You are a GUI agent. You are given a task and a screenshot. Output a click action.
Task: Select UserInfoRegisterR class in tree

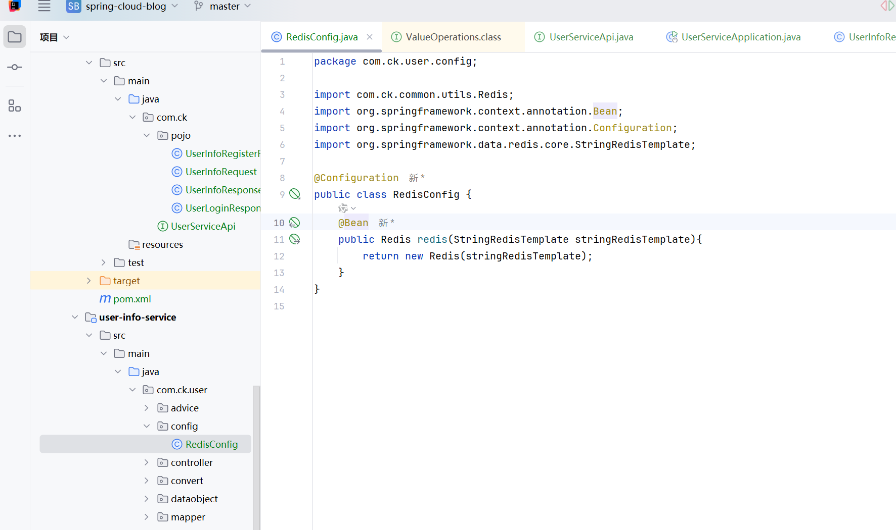coord(216,153)
